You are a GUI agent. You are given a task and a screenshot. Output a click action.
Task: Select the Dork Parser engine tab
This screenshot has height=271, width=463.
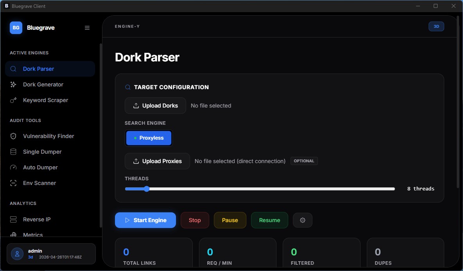tap(38, 68)
